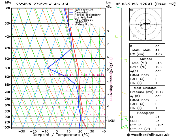Viewport: 178px width, 137px height.
Task: Click the 40 temperature axis label
Action: coord(104,131)
